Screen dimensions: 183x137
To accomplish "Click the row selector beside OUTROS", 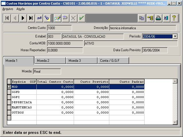I will 9,112.
